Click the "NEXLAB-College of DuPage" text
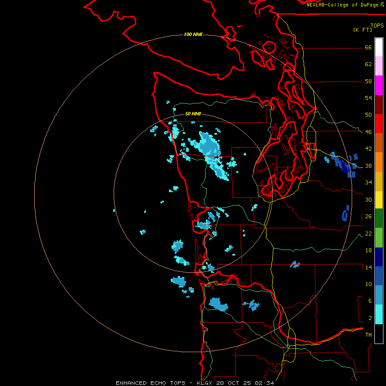Viewport: 386px width, 386px height. pos(343,5)
